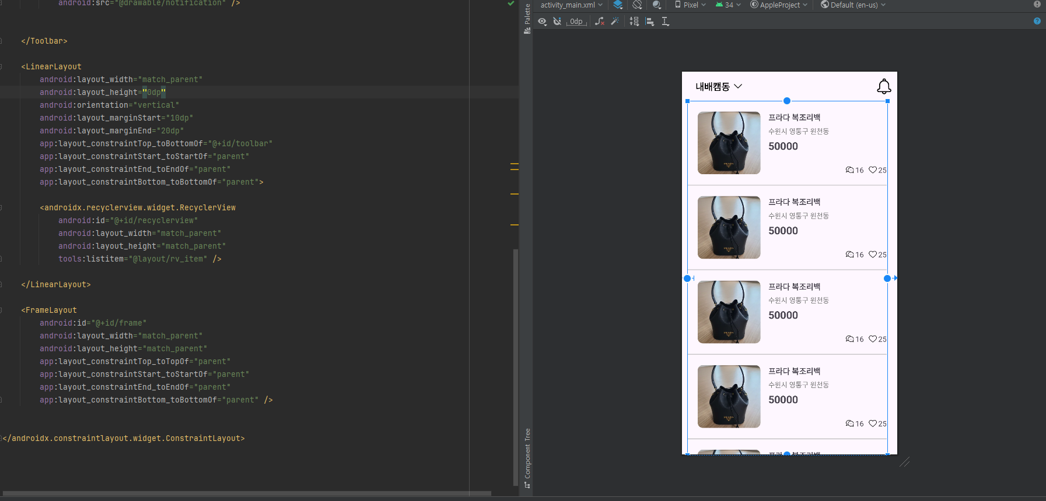Viewport: 1046px width, 501px height.
Task: Click the closing ConstraintLayout tag line
Action: 124,438
